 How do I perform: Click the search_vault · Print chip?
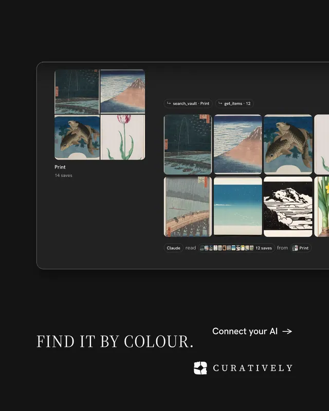[188, 104]
